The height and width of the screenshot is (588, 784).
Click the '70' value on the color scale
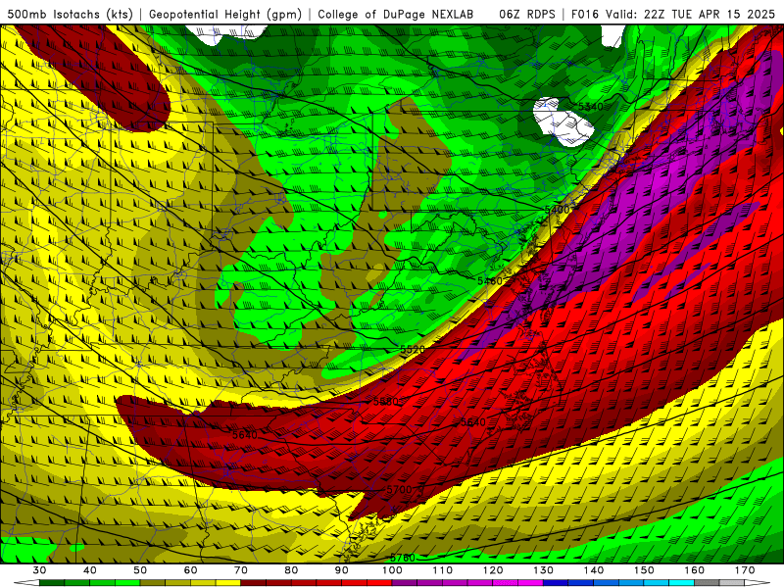coord(241,570)
